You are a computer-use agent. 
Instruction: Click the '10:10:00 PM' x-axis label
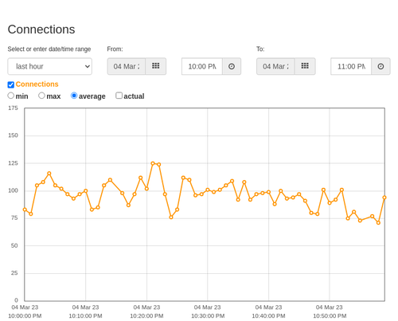pos(85,316)
